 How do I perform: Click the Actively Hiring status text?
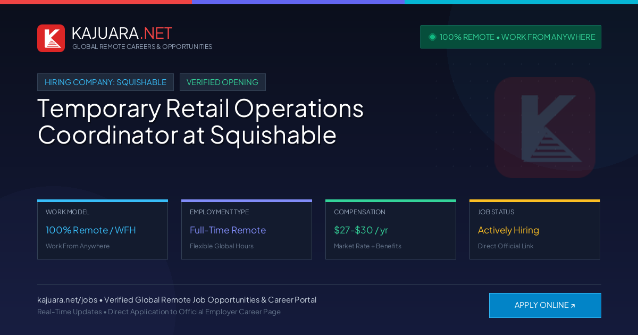tap(508, 230)
